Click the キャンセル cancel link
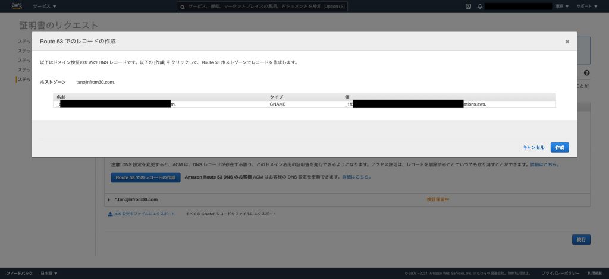This screenshot has width=609, height=279. [533, 148]
